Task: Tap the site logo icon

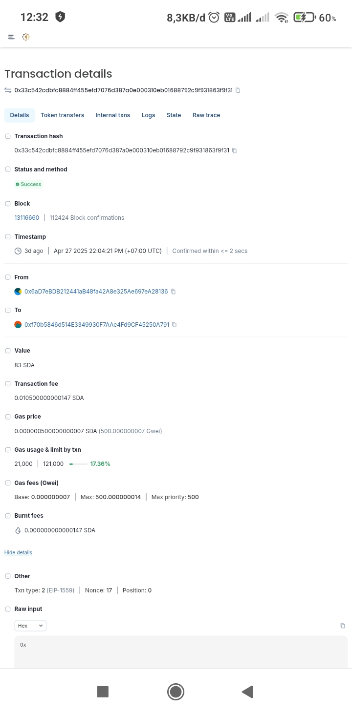Action: [x=26, y=37]
